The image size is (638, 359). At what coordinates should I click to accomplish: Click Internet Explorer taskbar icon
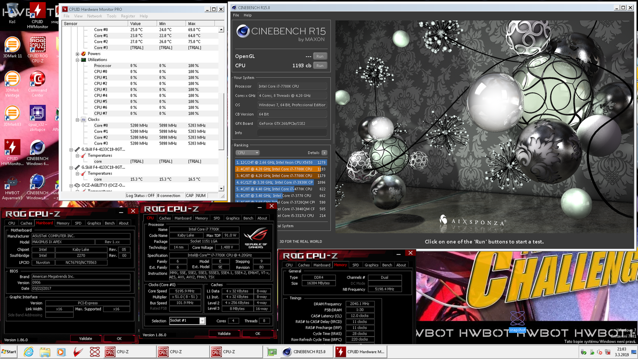tap(29, 352)
